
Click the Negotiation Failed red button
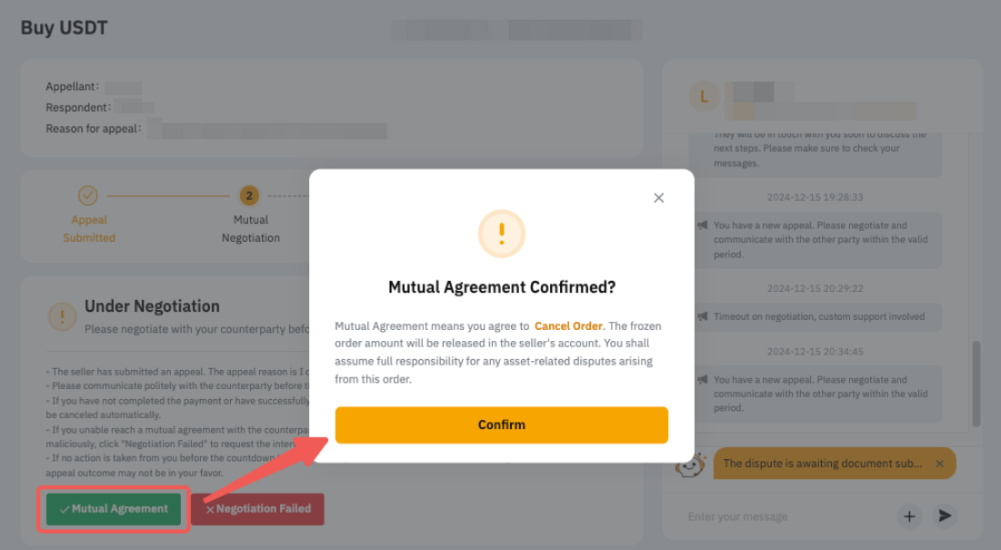click(257, 508)
